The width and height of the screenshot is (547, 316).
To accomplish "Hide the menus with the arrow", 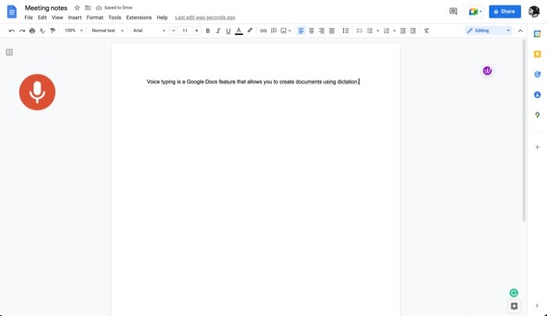I will (x=520, y=31).
